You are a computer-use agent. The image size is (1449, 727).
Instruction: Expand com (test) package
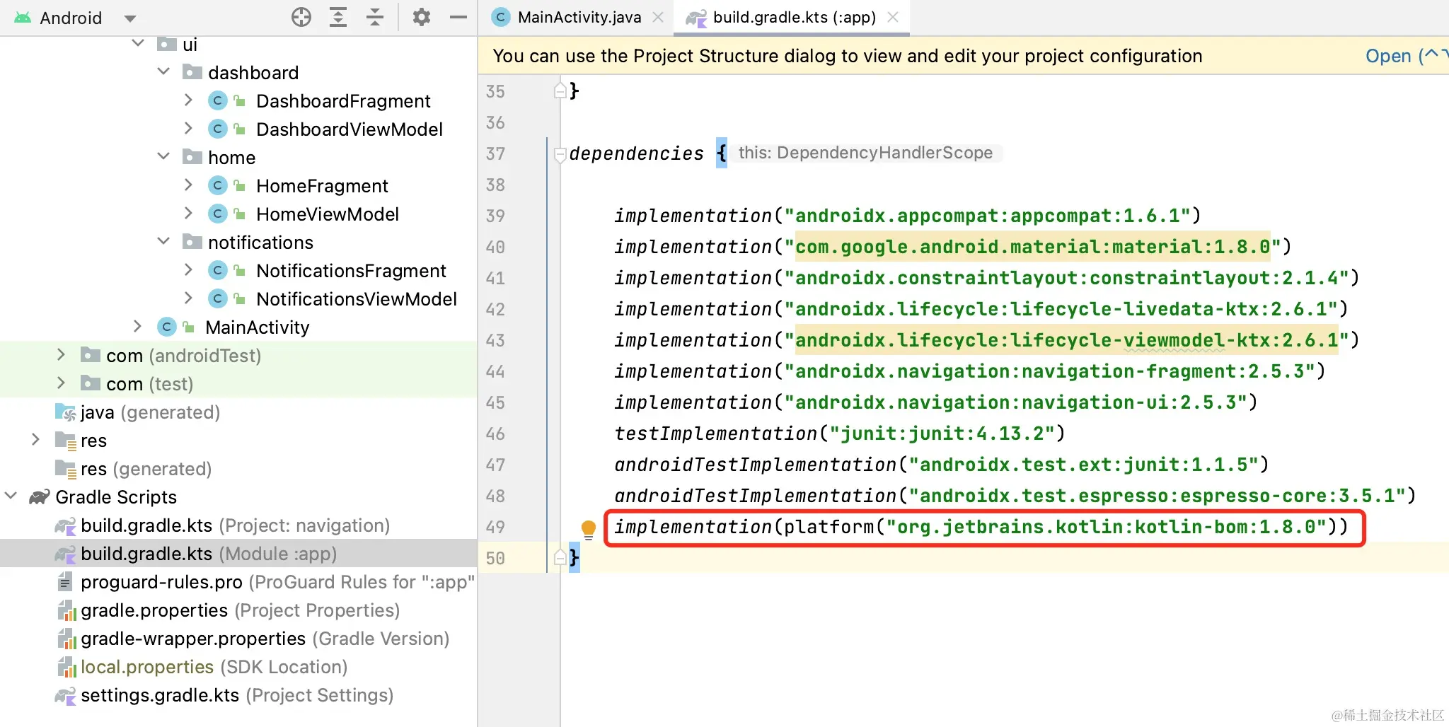(x=61, y=383)
